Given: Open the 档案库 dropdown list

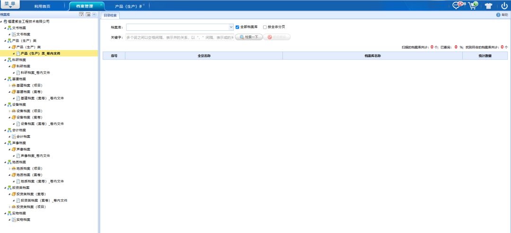Looking at the screenshot, I should (230, 27).
